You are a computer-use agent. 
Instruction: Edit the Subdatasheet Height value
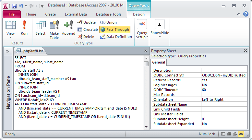click(224, 119)
